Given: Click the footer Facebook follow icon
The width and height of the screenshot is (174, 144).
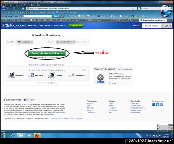Looking at the screenshot, I should point(154,105).
